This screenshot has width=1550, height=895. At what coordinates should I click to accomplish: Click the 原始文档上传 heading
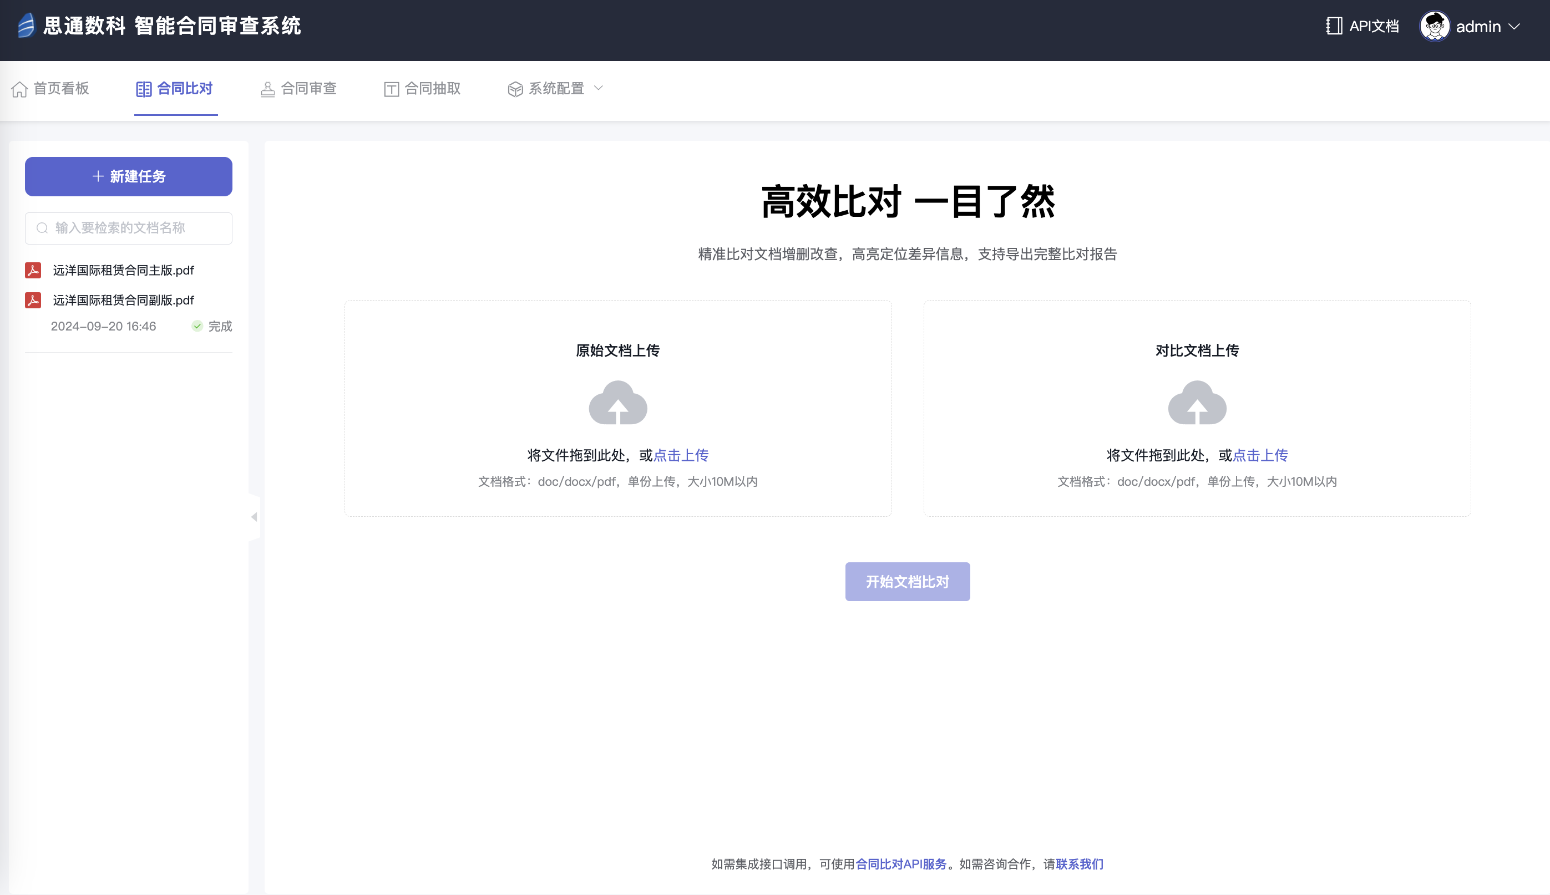(618, 350)
